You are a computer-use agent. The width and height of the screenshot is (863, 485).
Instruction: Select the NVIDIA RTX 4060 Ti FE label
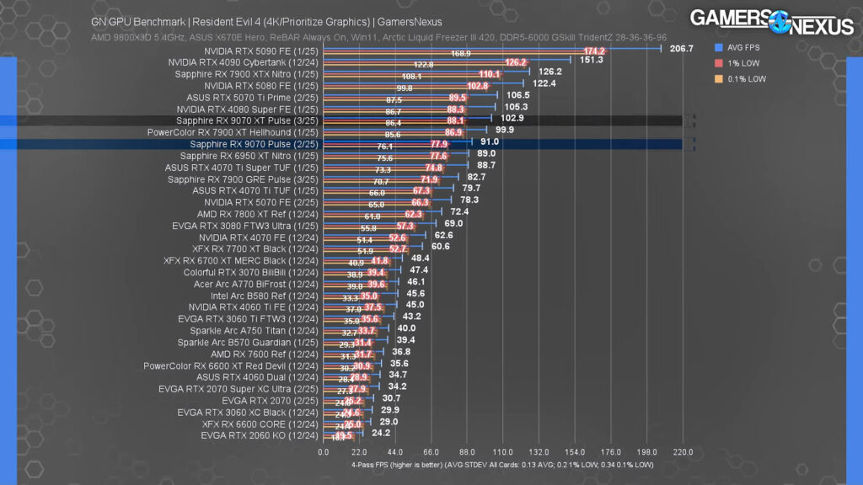pos(254,307)
